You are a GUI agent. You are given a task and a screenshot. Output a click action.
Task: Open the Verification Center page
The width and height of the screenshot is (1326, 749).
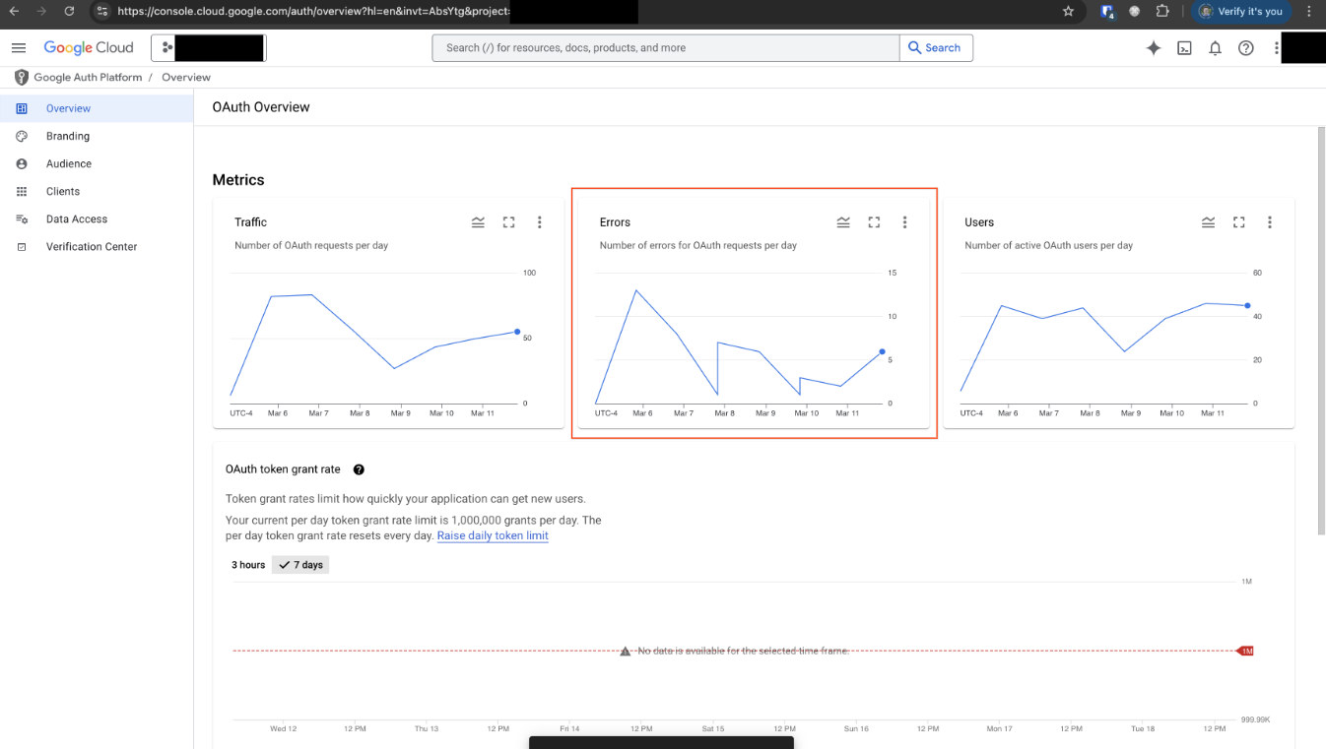pyautogui.click(x=92, y=247)
